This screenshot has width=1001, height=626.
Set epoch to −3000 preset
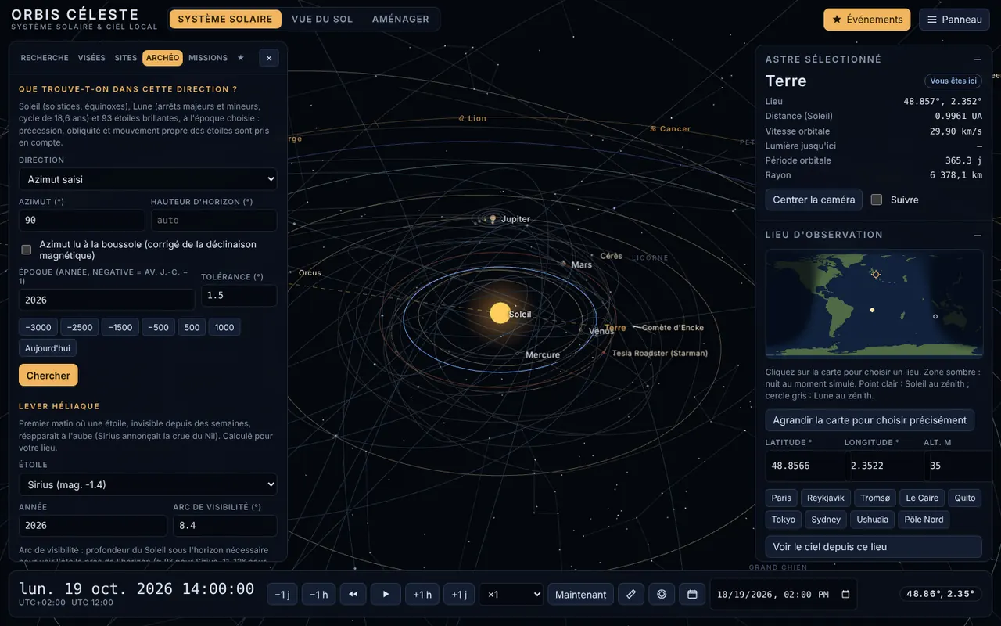coord(38,327)
